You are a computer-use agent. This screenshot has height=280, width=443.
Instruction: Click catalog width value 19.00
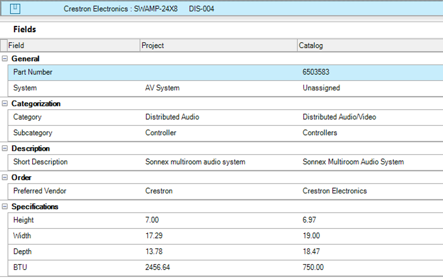point(311,236)
